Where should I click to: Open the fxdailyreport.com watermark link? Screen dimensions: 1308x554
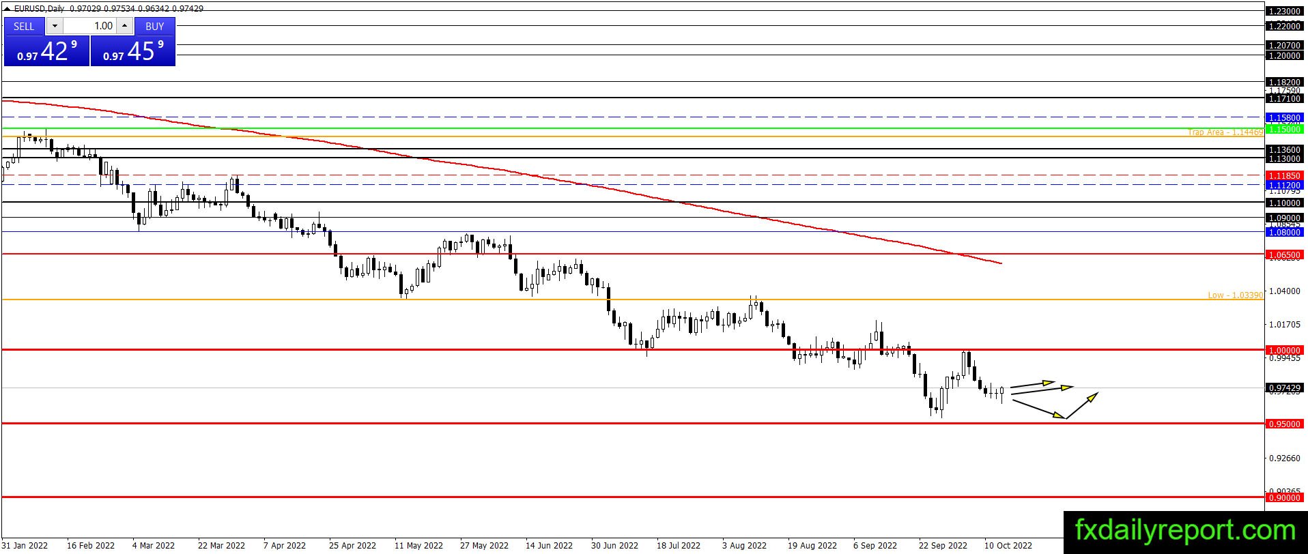[x=1185, y=530]
